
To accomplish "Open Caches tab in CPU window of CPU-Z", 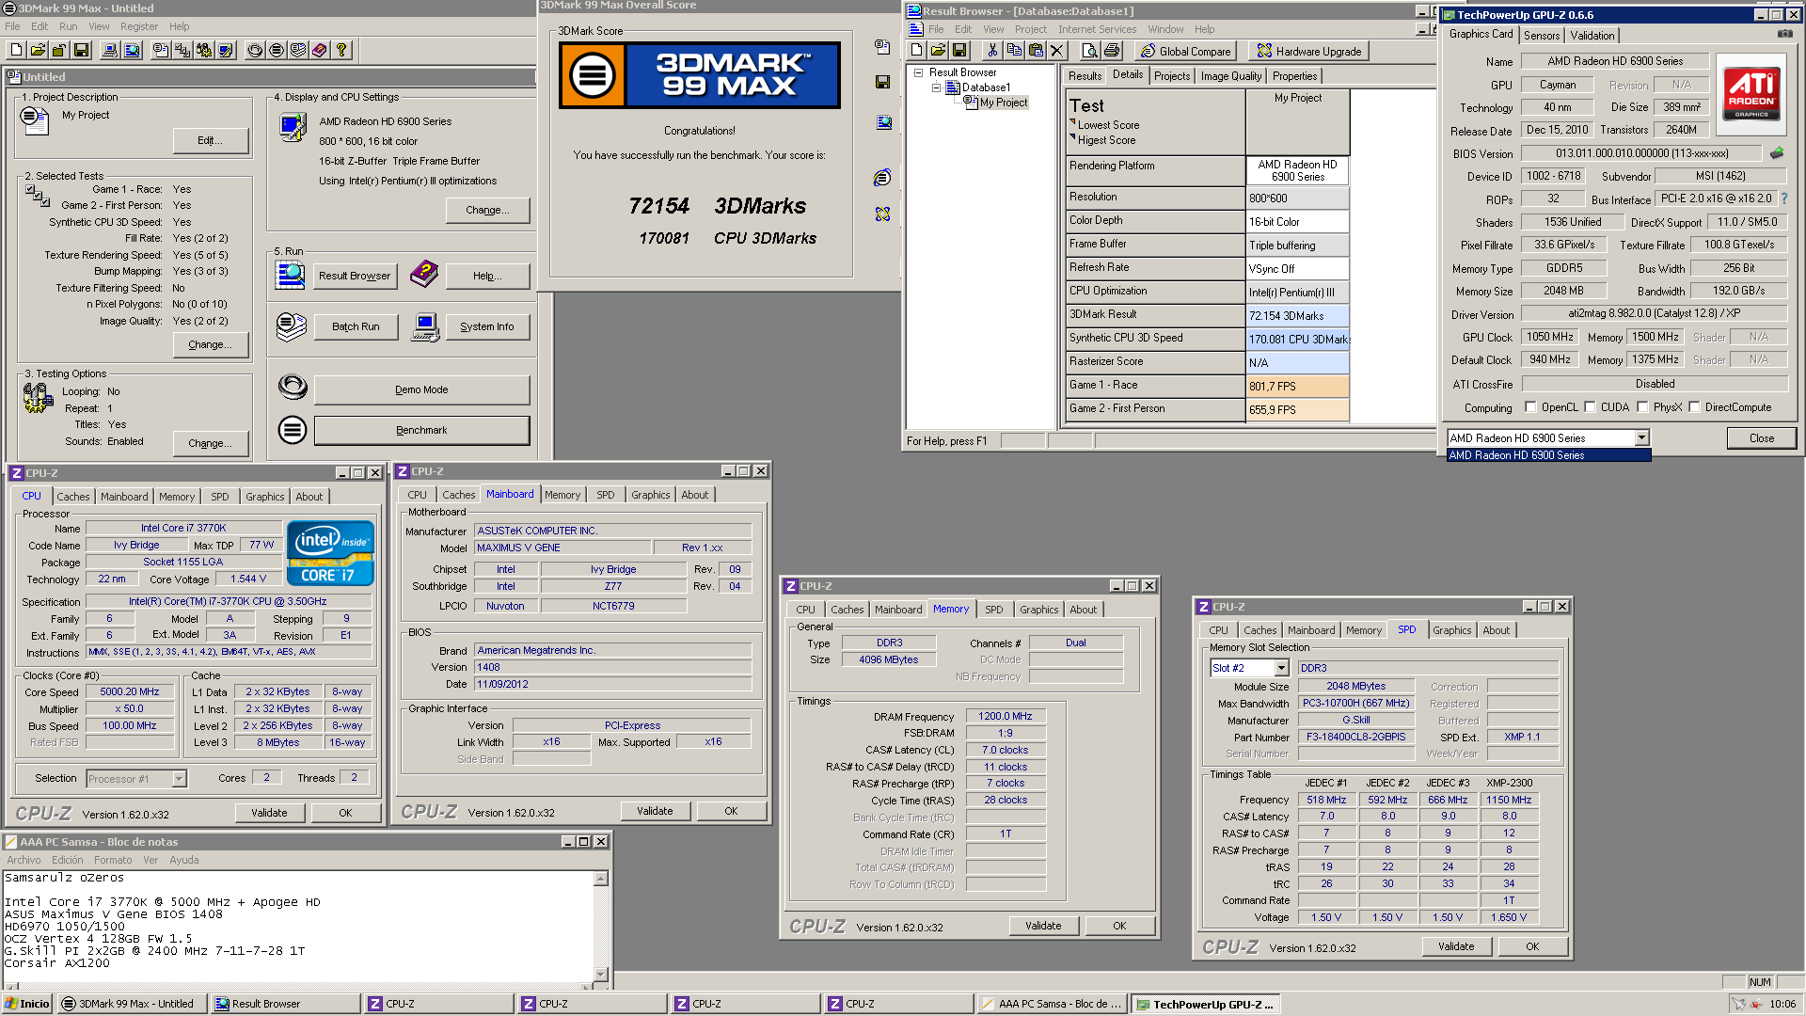I will click(73, 497).
